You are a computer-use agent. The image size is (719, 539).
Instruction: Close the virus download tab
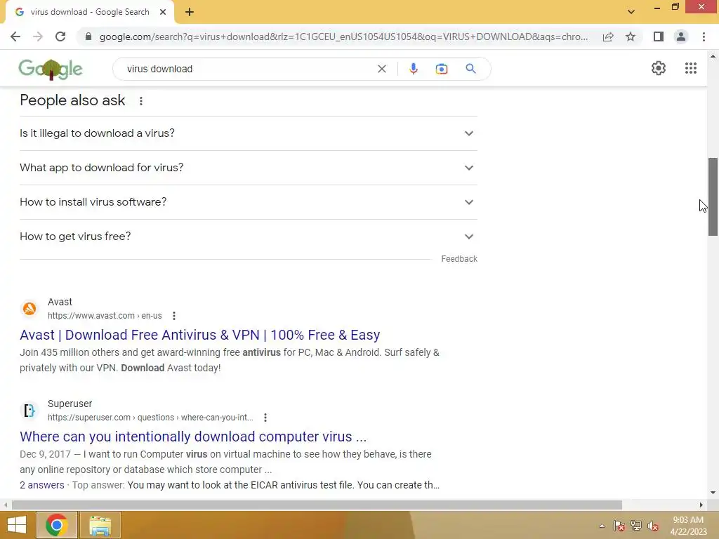click(163, 12)
